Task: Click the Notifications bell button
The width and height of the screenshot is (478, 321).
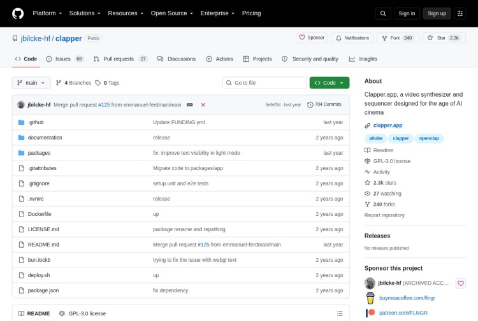Action: 352,38
